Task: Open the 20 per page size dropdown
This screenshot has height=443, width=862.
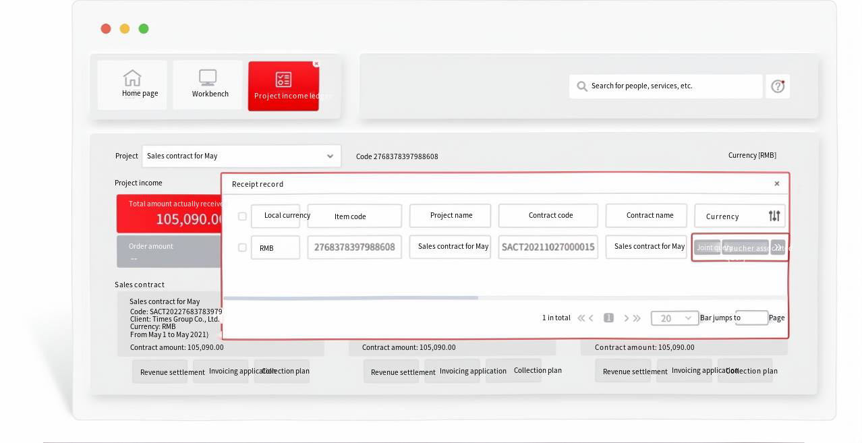Action: tap(674, 318)
